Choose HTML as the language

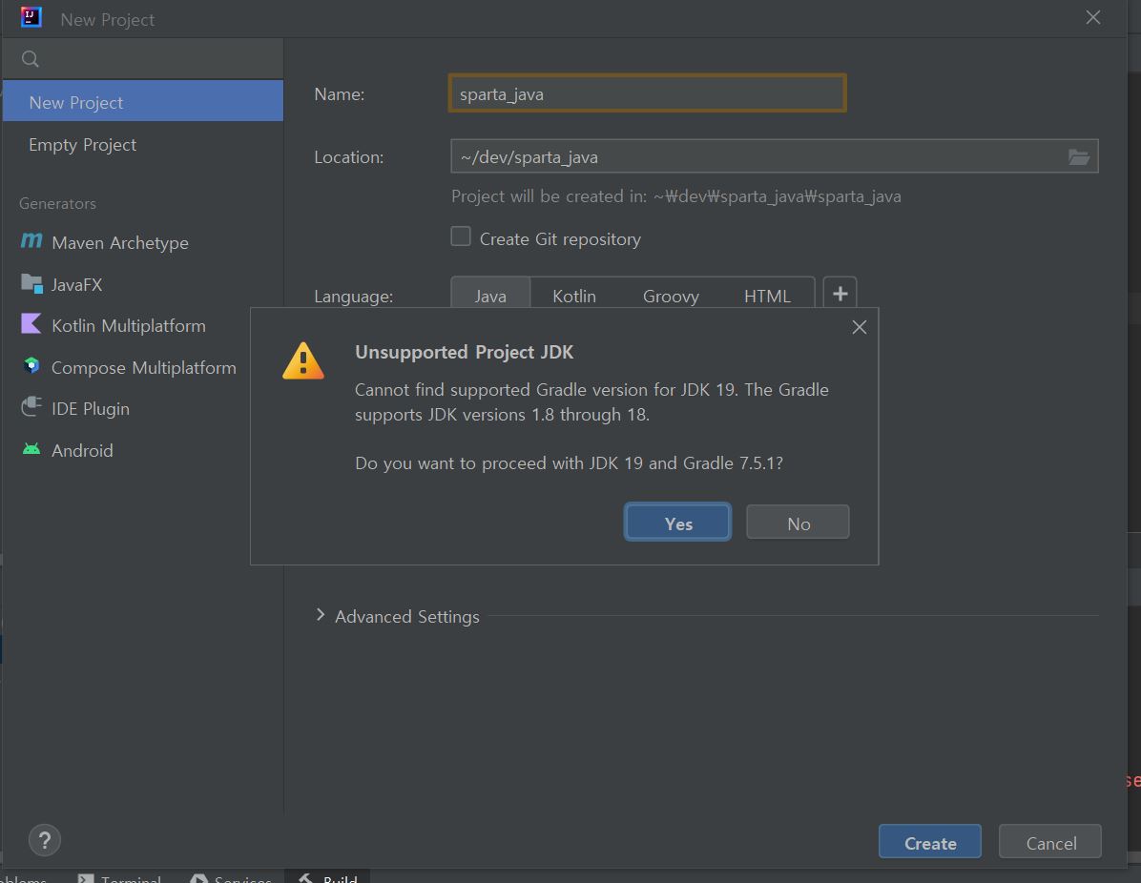(x=767, y=296)
